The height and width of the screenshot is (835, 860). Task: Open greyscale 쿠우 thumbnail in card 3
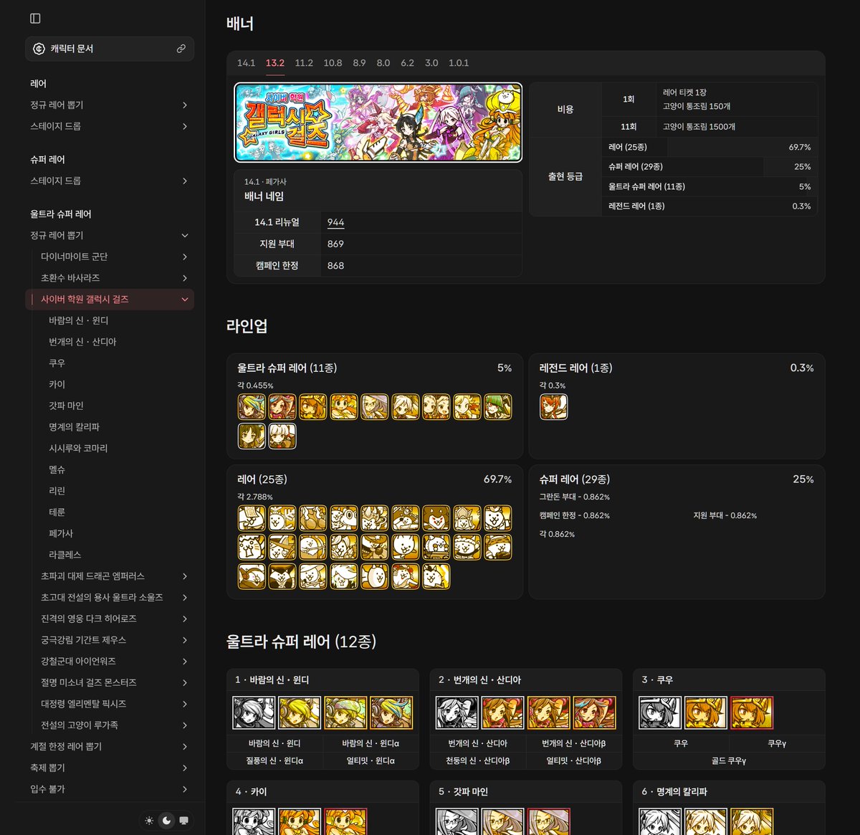[660, 712]
